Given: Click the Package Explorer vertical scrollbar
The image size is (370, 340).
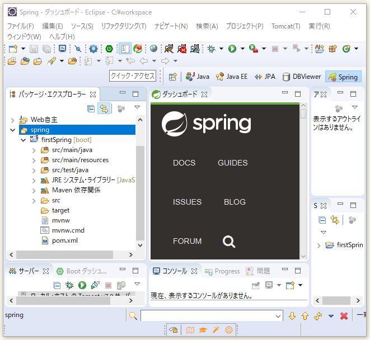Looking at the screenshot, I should click(140, 192).
